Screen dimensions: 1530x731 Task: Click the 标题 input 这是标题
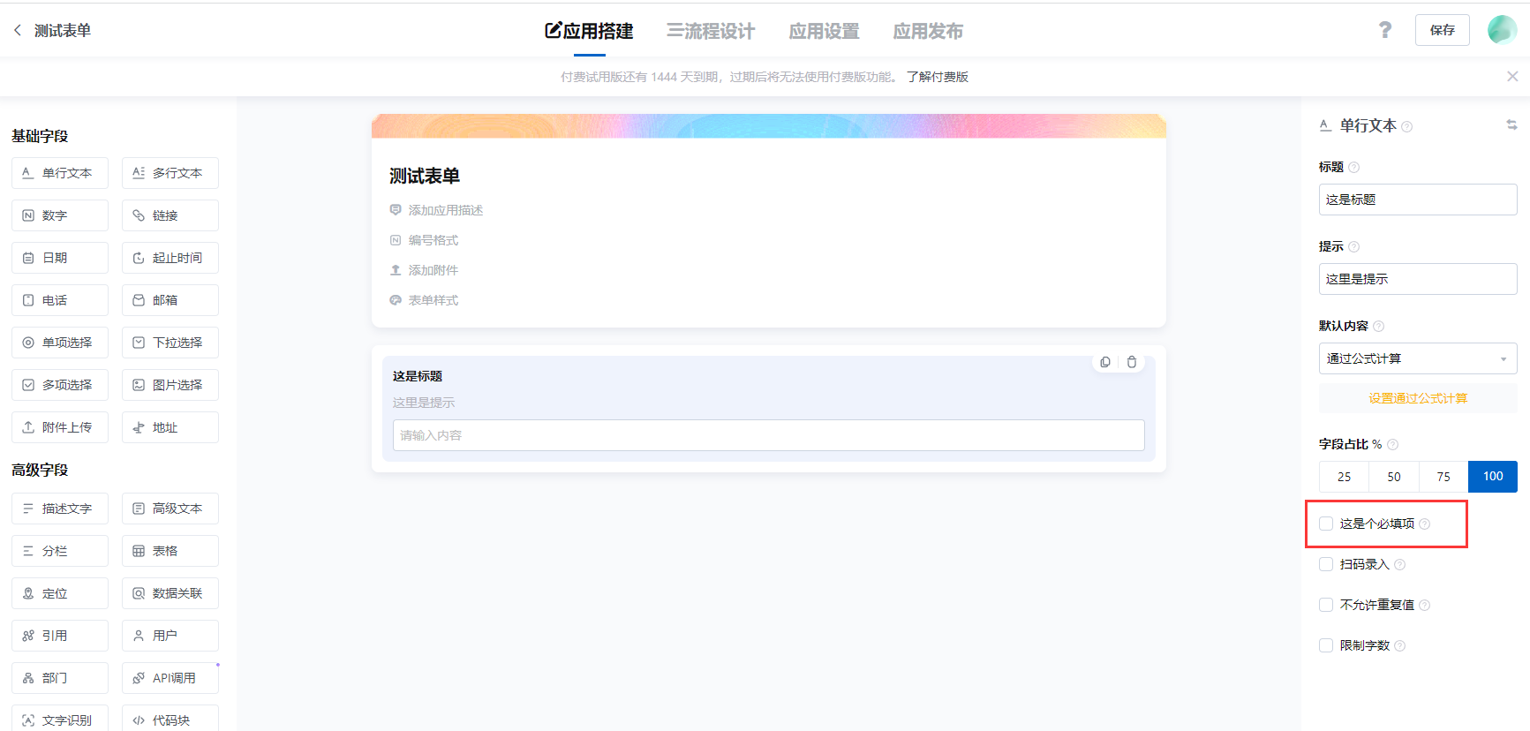coord(1418,200)
